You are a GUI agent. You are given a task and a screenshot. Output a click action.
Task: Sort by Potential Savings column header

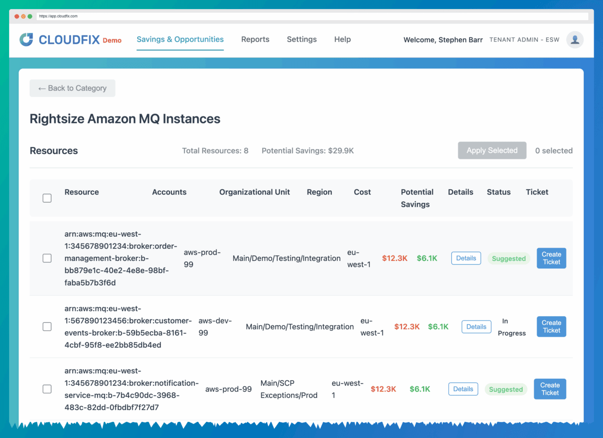pyautogui.click(x=417, y=198)
